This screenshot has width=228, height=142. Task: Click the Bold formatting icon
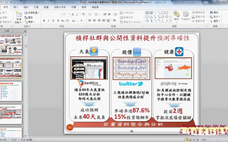pyautogui.click(x=44, y=21)
